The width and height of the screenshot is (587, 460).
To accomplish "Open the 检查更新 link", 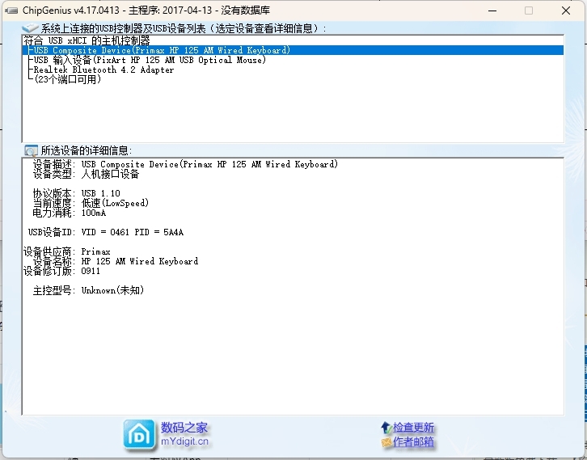I will (x=413, y=428).
